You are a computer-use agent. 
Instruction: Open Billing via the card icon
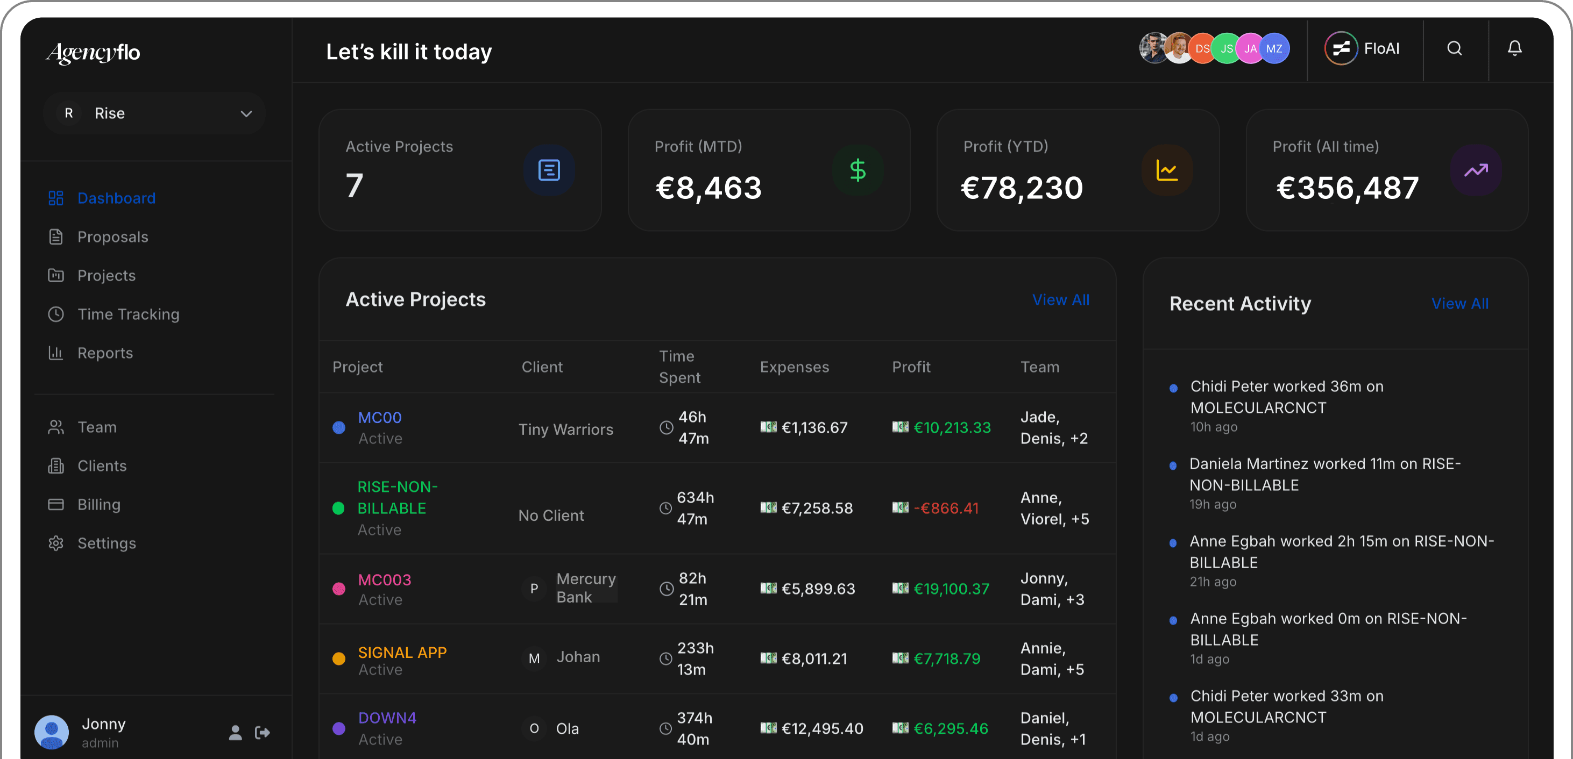click(56, 504)
